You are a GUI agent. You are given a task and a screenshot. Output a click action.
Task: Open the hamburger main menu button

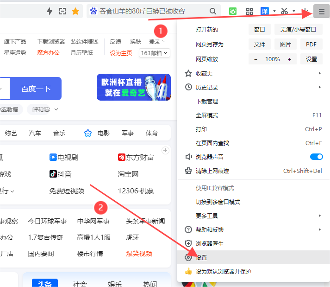[321, 11]
